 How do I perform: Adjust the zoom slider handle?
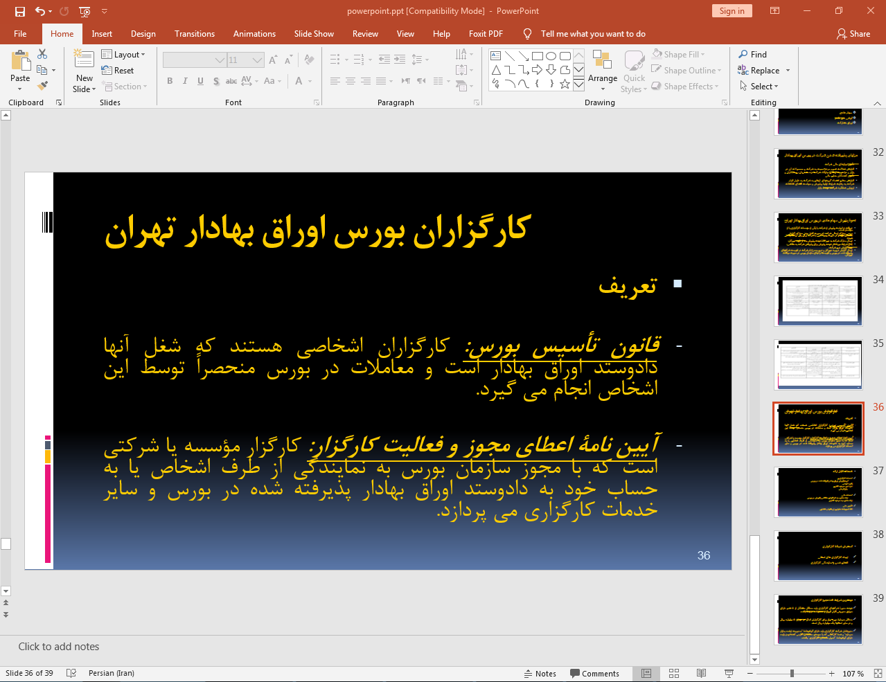pos(791,674)
